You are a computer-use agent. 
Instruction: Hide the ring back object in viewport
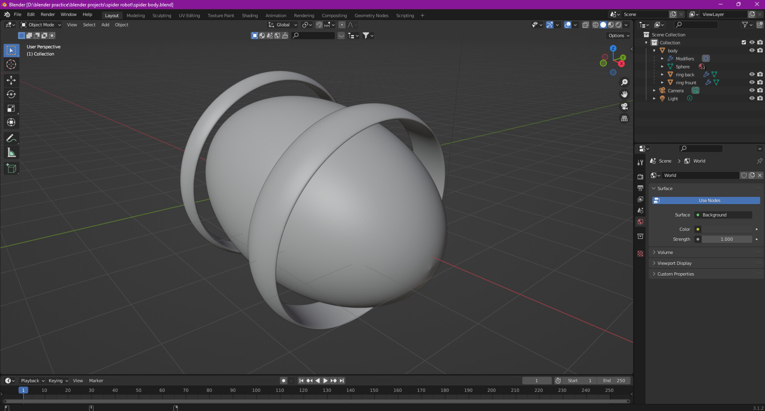pyautogui.click(x=751, y=74)
